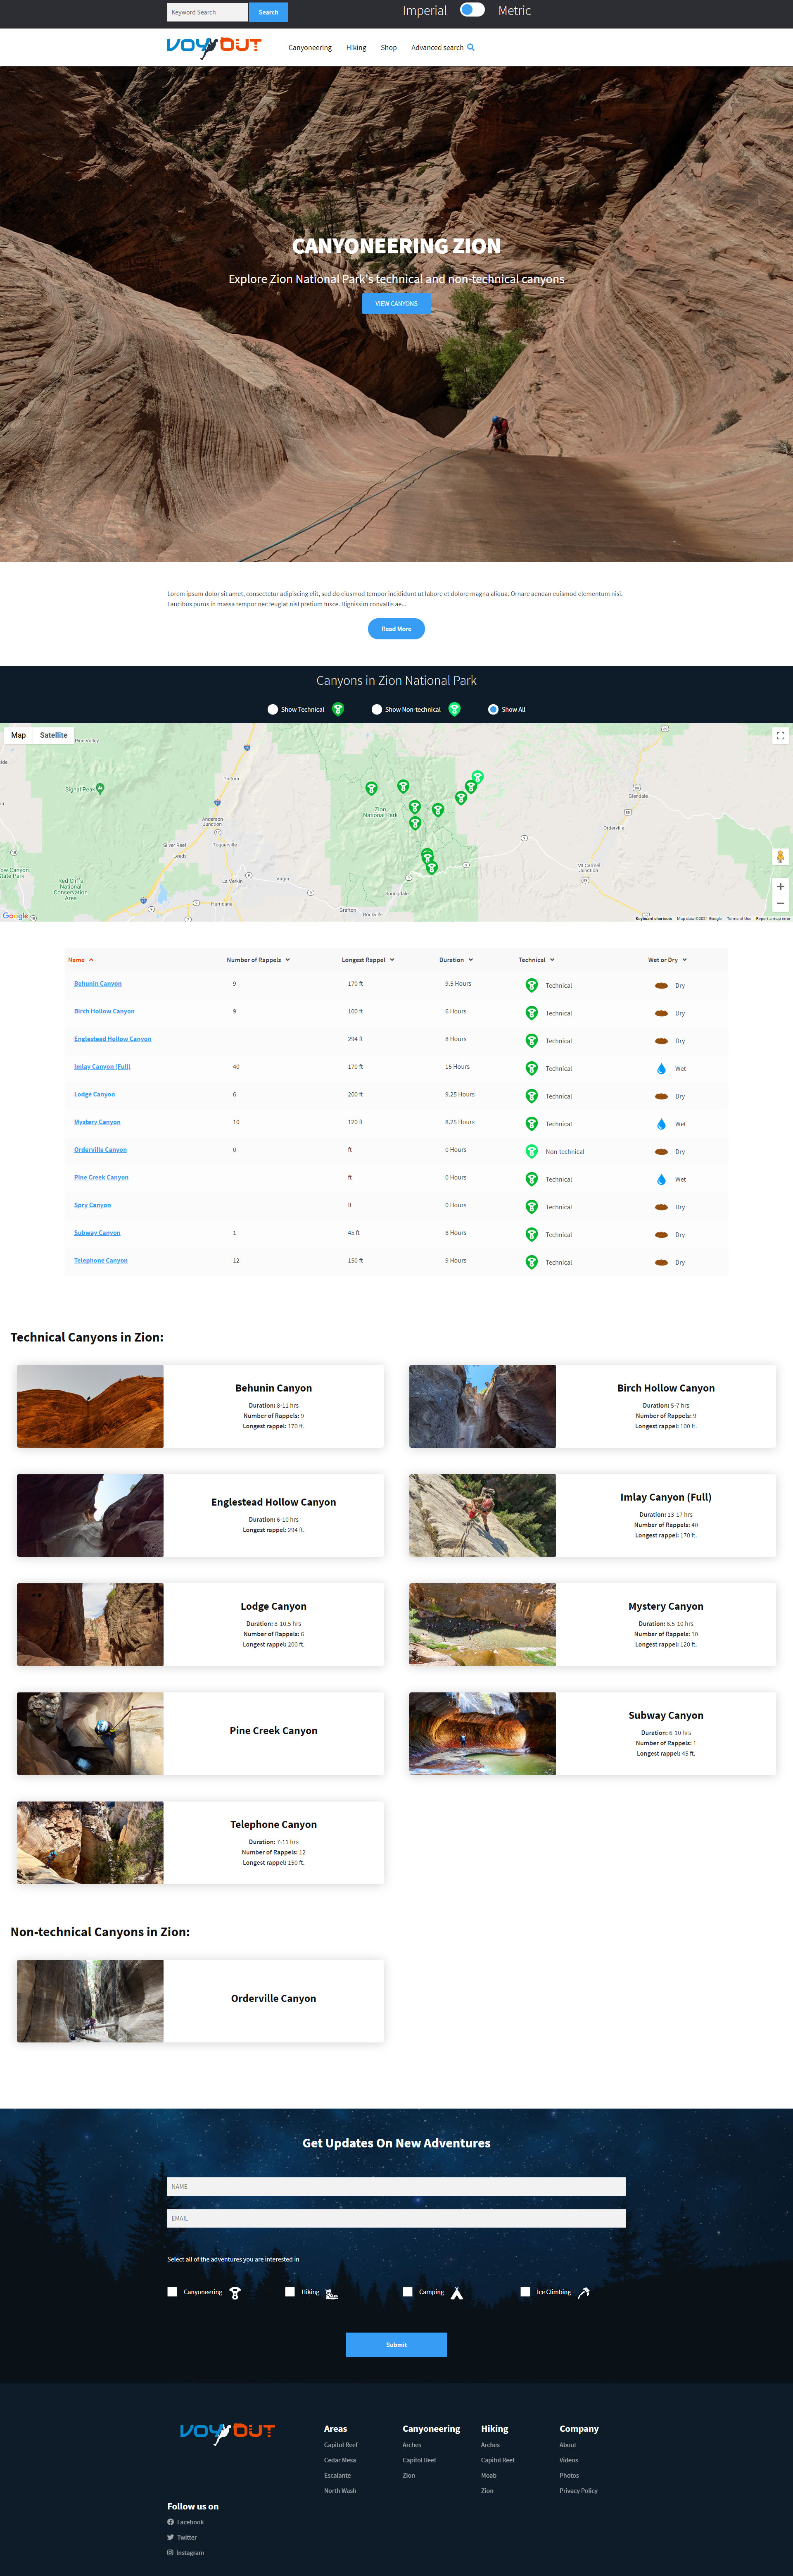Open Hiking nav menu
The height and width of the screenshot is (2576, 793).
coord(356,47)
